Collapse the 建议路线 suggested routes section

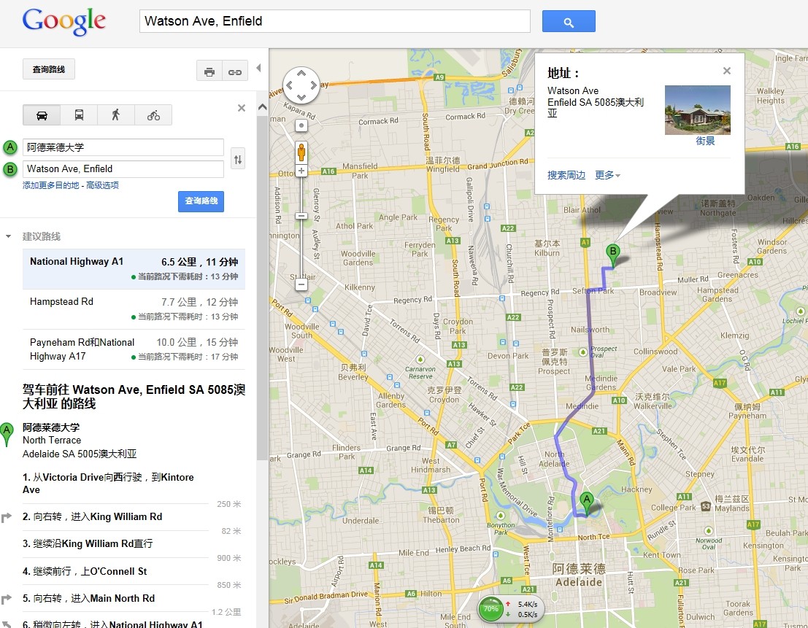pos(9,236)
